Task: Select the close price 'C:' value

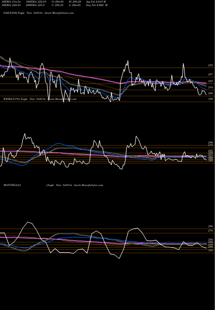Action: pos(58,5)
